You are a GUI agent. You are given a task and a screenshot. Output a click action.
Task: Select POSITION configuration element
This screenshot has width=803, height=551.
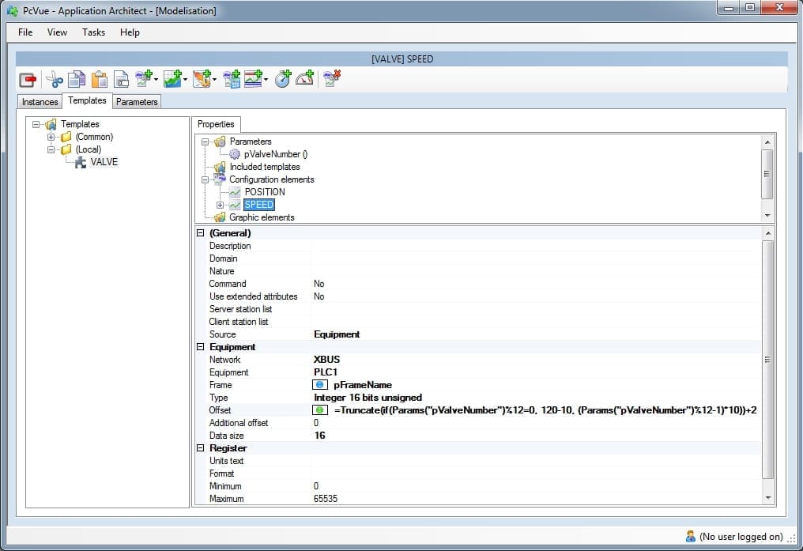pos(265,192)
